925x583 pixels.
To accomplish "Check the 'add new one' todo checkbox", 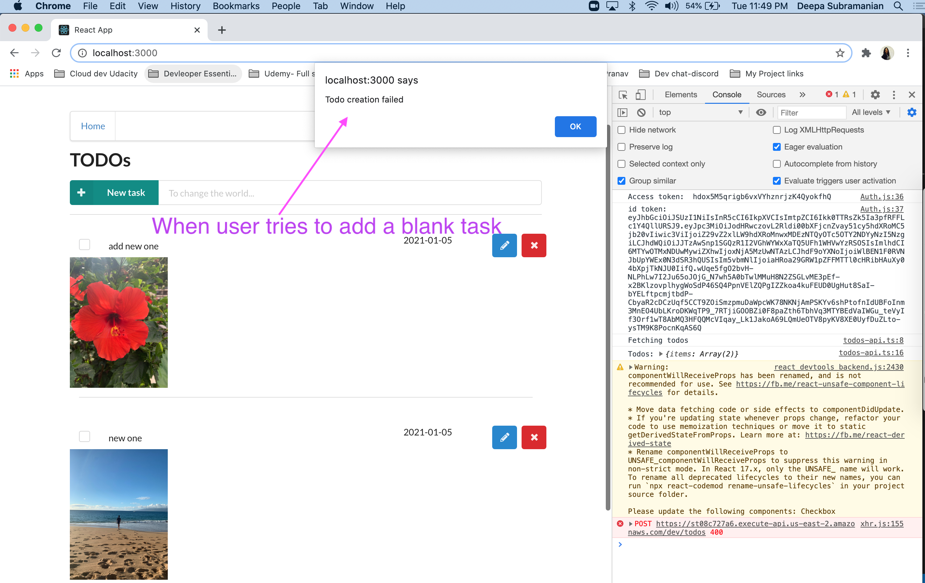I will point(85,244).
